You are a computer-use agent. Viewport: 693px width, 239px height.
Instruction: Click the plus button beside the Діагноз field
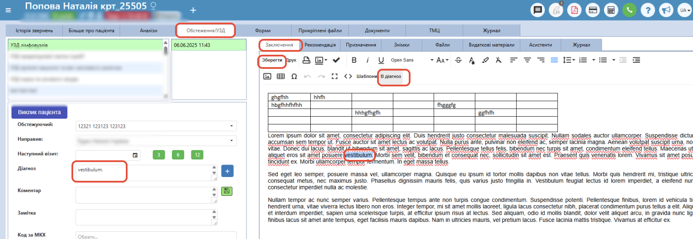tap(227, 171)
